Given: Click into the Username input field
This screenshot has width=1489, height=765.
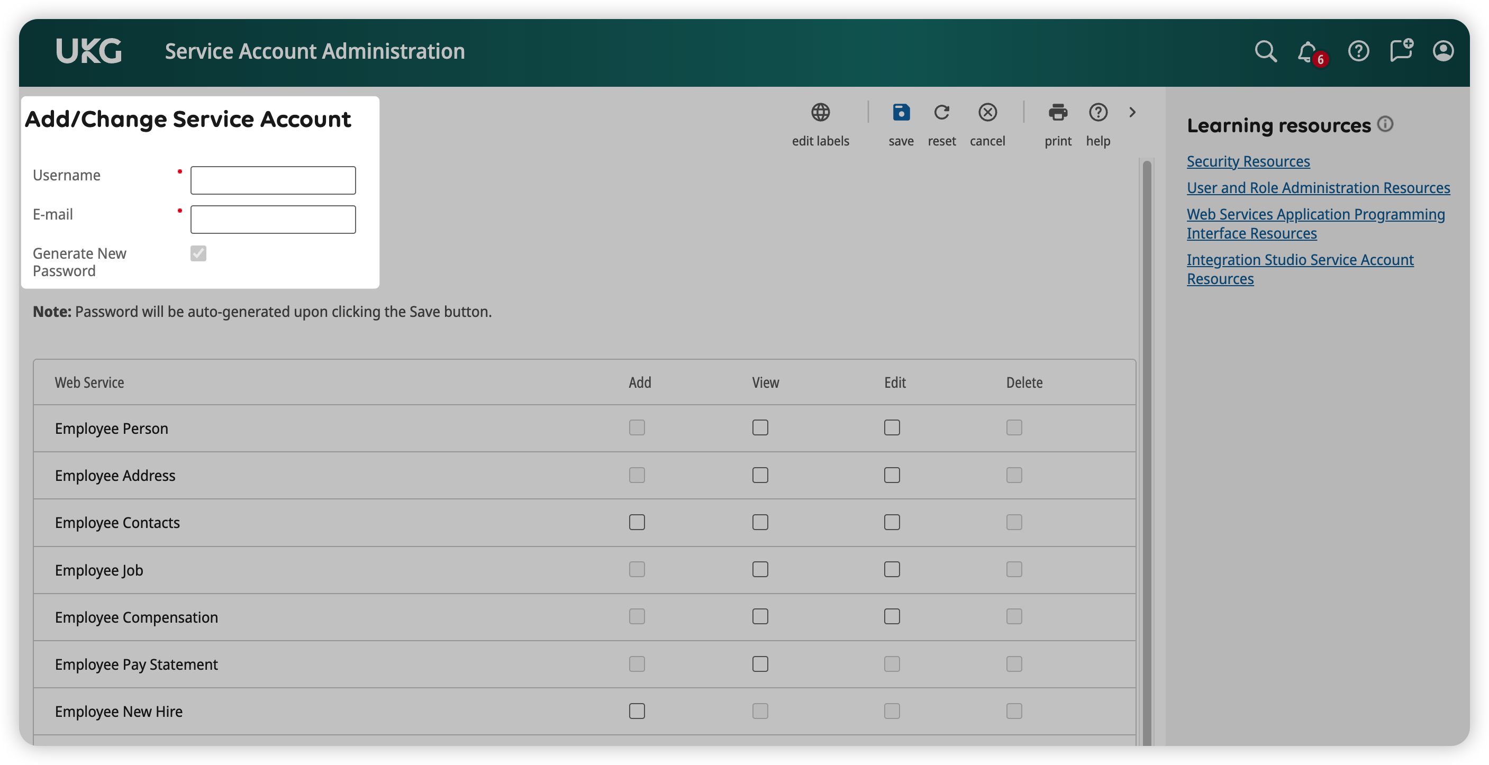Looking at the screenshot, I should [x=273, y=180].
